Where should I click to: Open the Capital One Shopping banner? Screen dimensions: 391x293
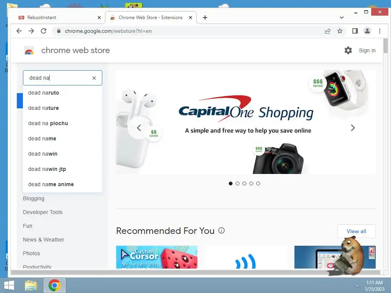click(x=246, y=122)
